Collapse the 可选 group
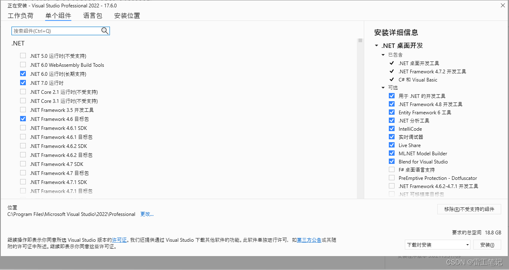 click(x=383, y=88)
